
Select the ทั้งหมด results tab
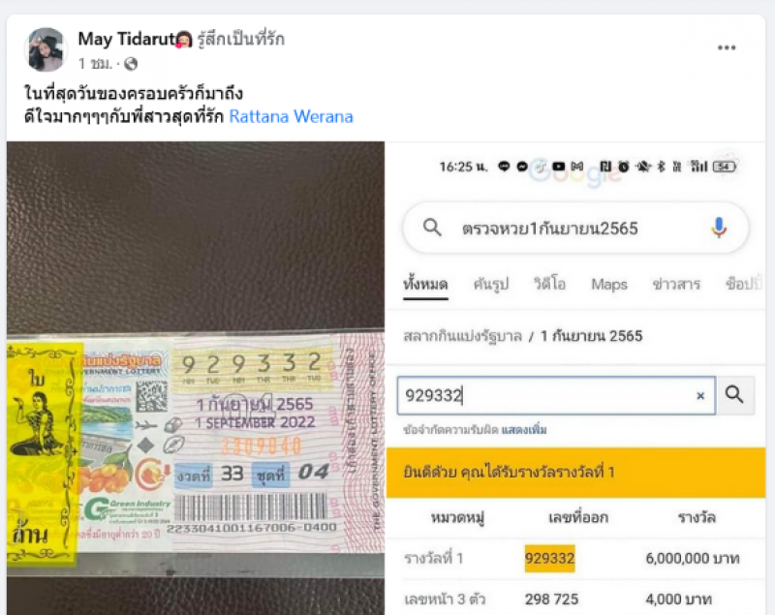(425, 285)
